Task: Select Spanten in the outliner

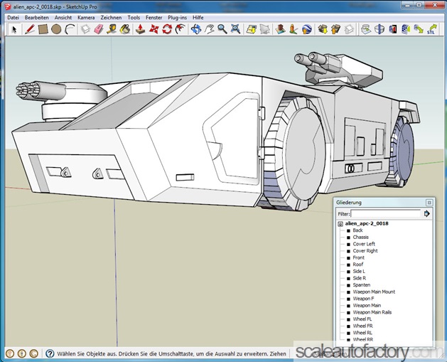Action: click(x=362, y=285)
